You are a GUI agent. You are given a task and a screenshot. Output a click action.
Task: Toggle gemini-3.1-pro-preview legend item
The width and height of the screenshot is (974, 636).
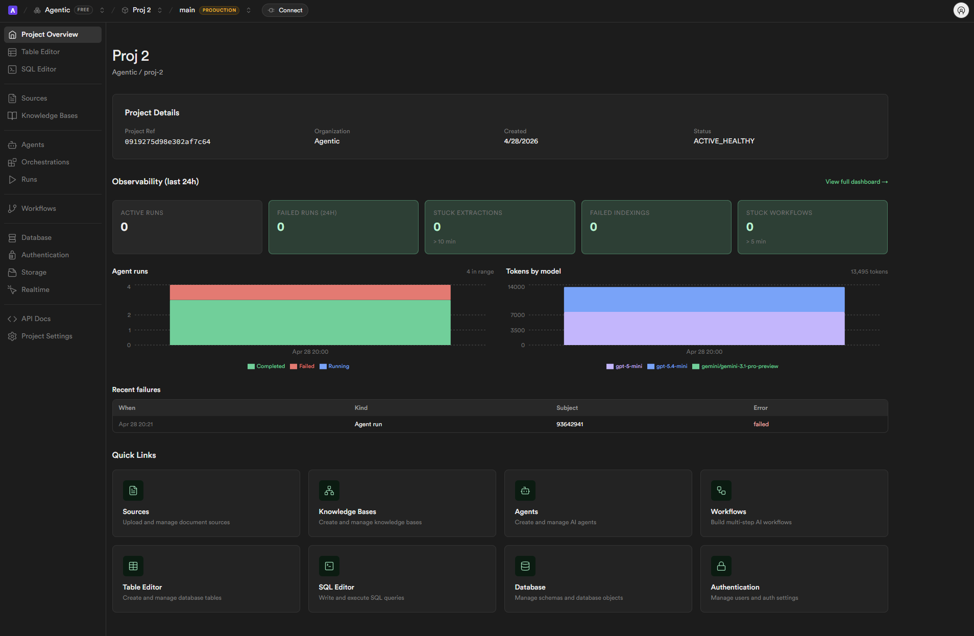click(x=735, y=366)
